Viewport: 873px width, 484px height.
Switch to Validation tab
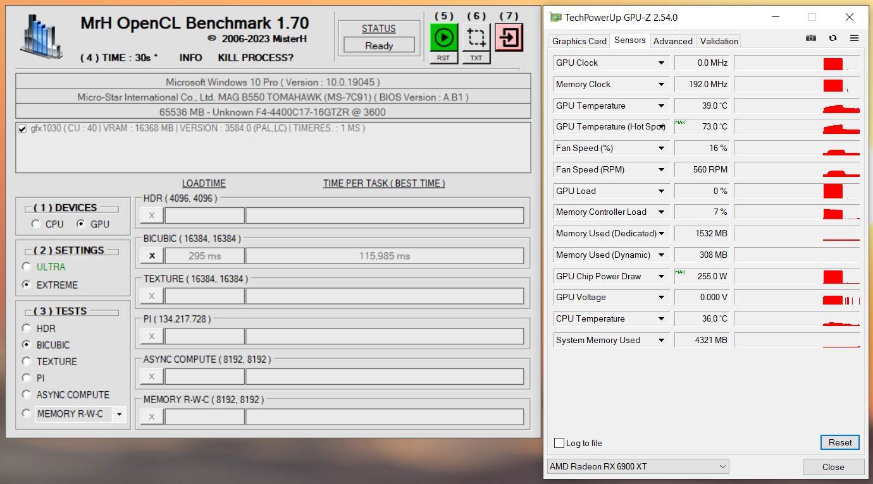point(719,41)
